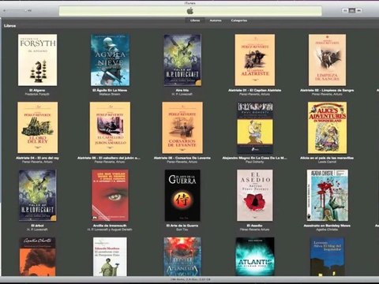Select El Águila En La Nieve cover
The height and width of the screenshot is (284, 379).
[110, 60]
